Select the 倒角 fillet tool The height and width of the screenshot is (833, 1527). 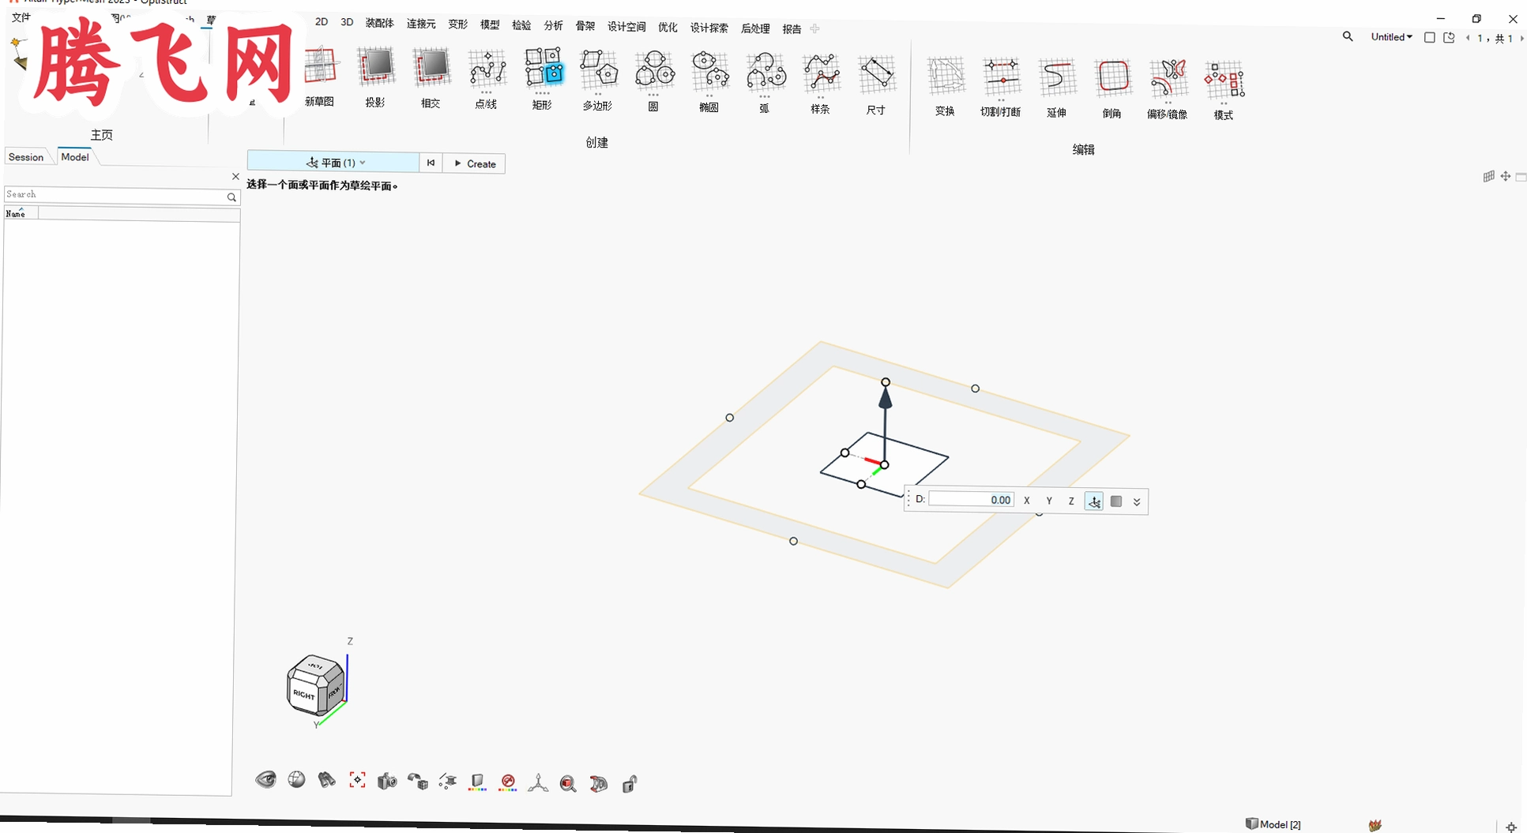click(x=1112, y=88)
